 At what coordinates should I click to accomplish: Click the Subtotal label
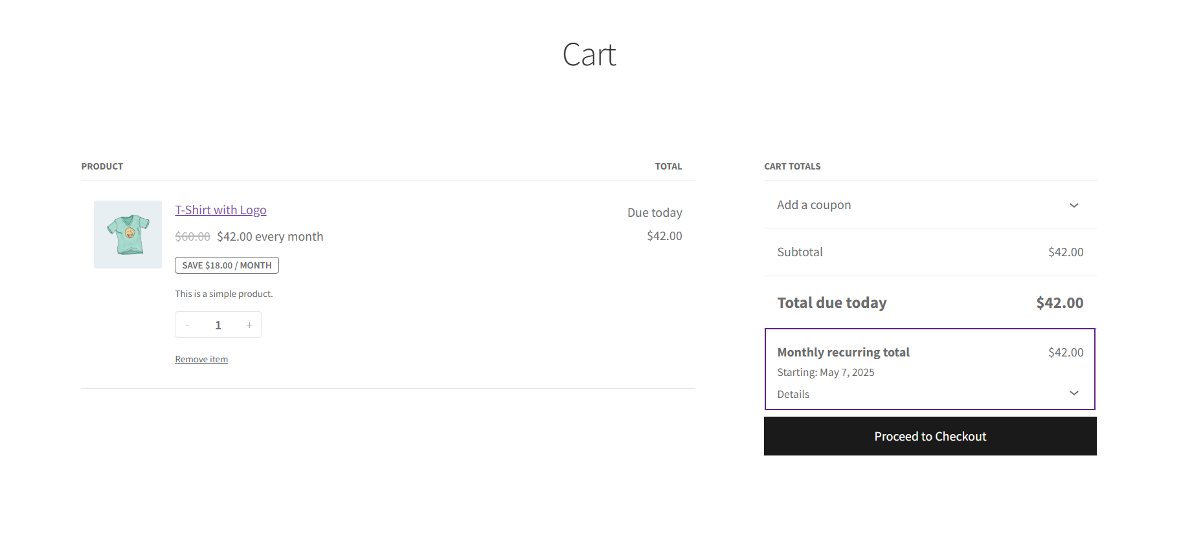pos(800,252)
